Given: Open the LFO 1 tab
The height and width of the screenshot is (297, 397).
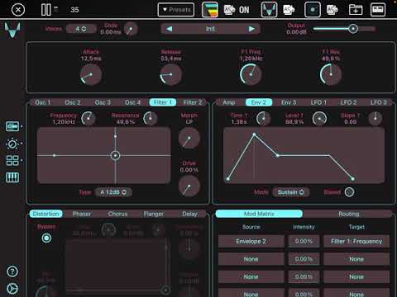Looking at the screenshot, I should tap(318, 102).
